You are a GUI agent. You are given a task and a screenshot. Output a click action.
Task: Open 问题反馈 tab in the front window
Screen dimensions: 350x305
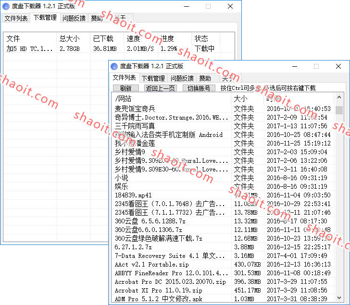click(182, 78)
